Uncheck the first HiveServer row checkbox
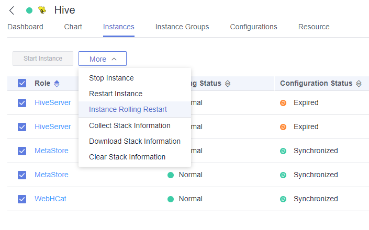 [x=22, y=103]
